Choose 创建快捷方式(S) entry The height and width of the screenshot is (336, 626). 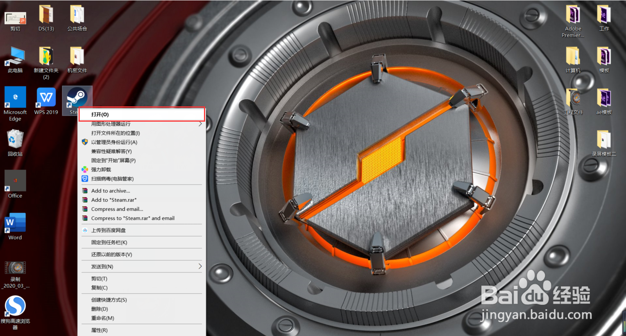[142, 300]
